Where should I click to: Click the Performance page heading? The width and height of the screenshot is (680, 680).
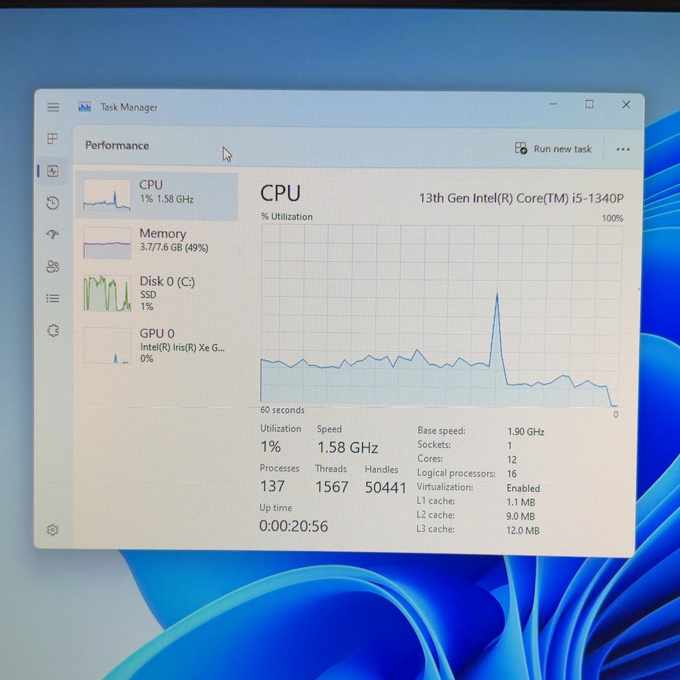point(117,146)
